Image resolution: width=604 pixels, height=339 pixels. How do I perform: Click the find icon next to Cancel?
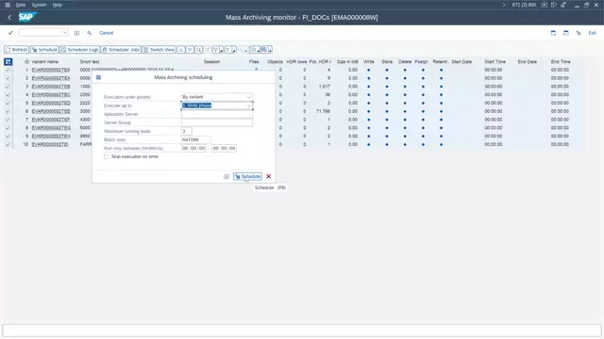click(x=90, y=33)
